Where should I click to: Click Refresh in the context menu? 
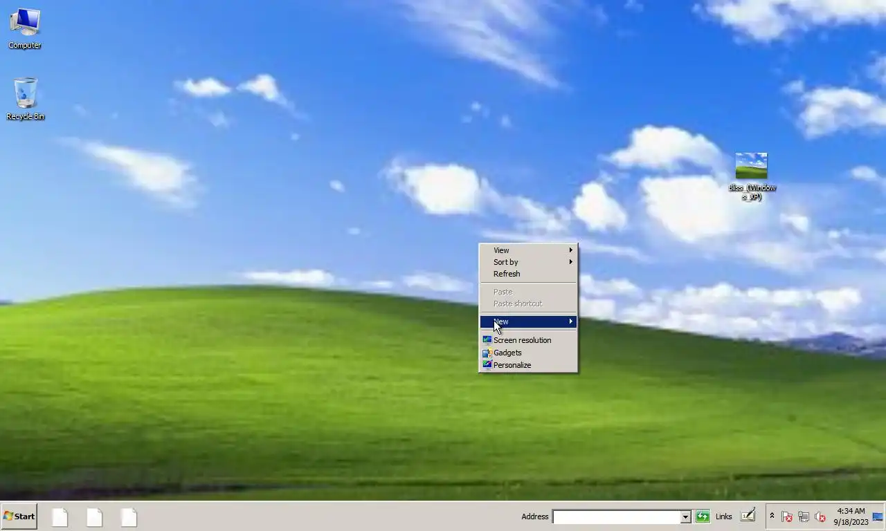coord(528,274)
